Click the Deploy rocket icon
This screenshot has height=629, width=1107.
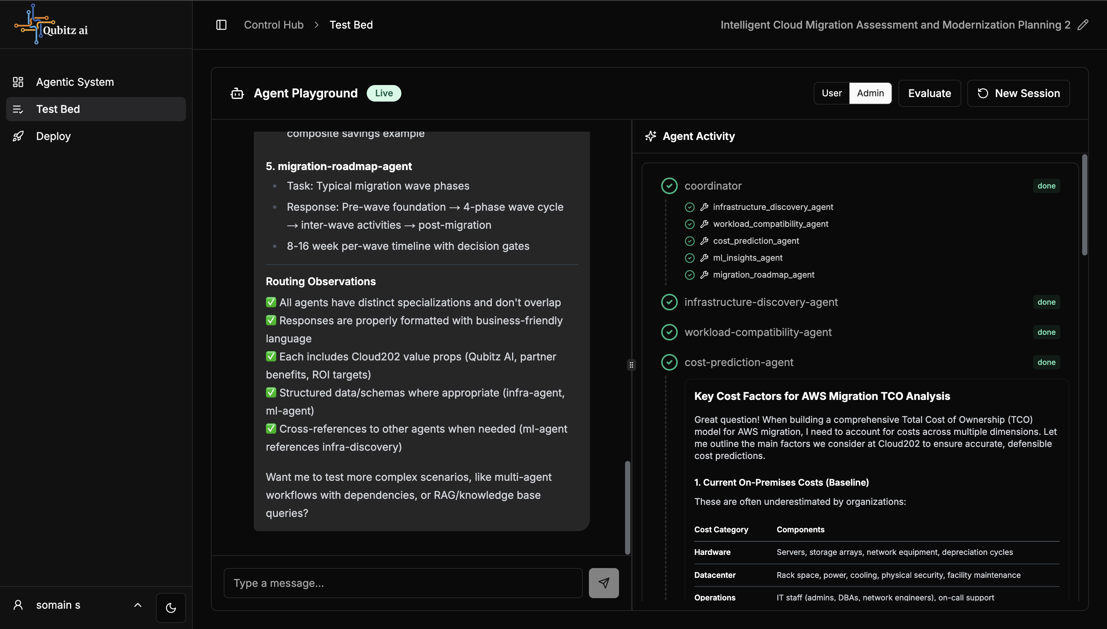click(x=18, y=136)
